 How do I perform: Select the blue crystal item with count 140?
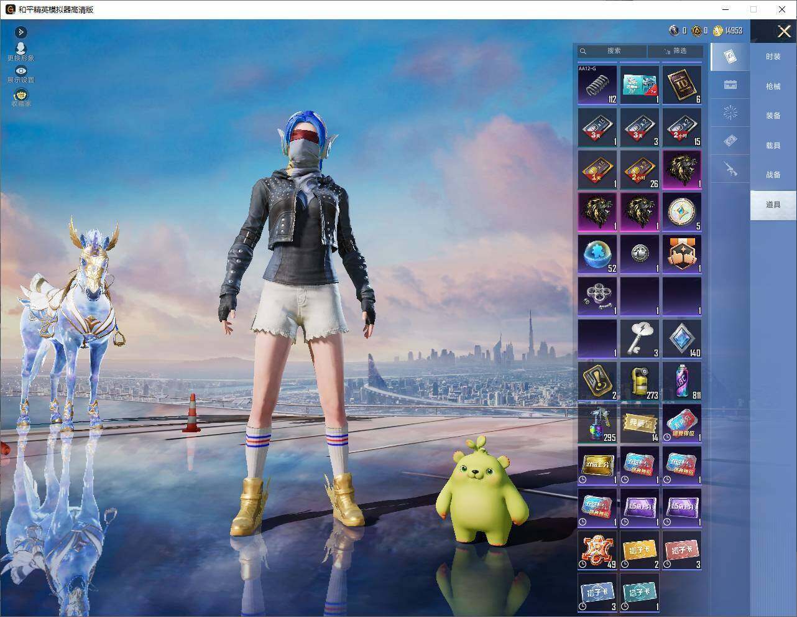pyautogui.click(x=682, y=338)
